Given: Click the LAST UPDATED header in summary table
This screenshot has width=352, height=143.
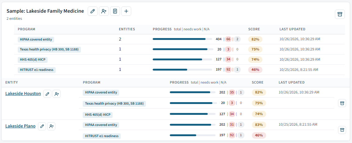Looking at the screenshot, I should coord(292,29).
